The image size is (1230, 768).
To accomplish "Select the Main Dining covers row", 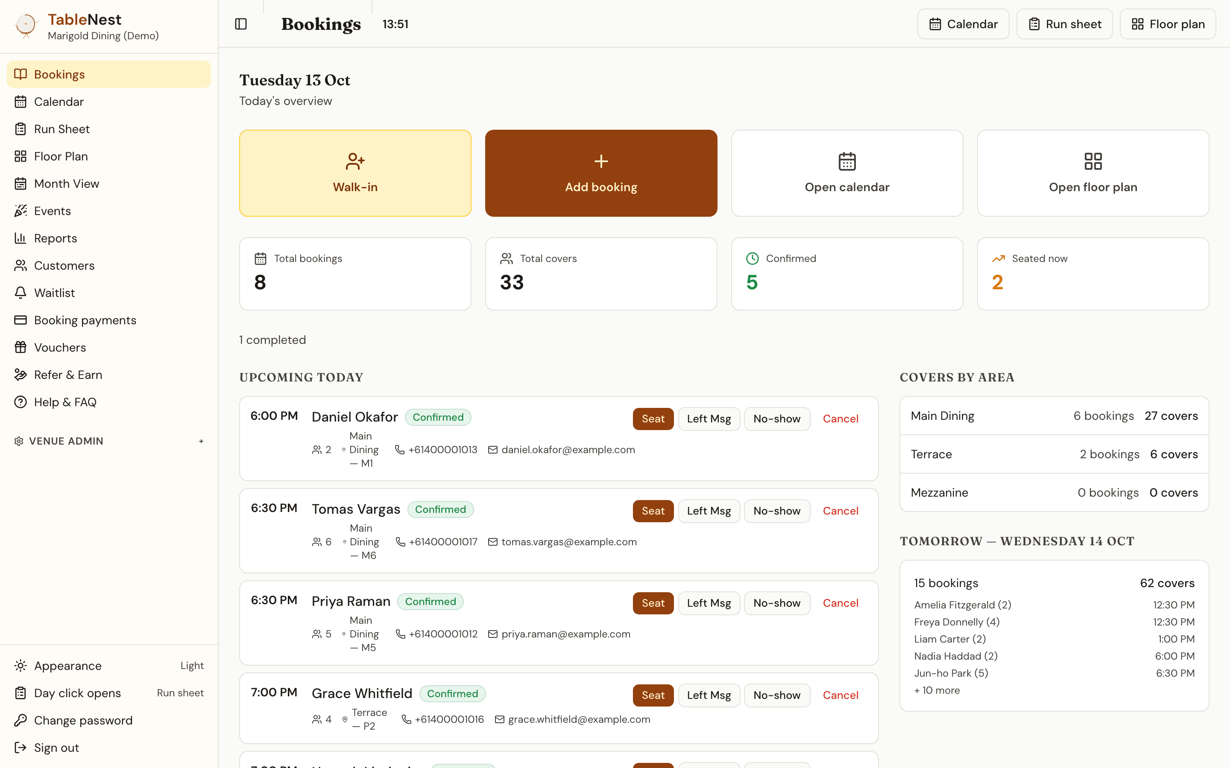I will (1054, 416).
